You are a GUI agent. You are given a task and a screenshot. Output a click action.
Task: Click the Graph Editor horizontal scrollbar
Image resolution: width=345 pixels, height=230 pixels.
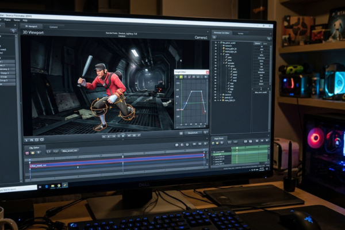(x=190, y=127)
